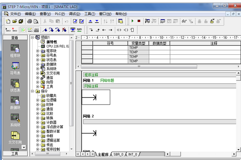Screen dimensions: 241x160
Task: Draw a line right in the ladder
Action: pyautogui.click(x=111, y=30)
